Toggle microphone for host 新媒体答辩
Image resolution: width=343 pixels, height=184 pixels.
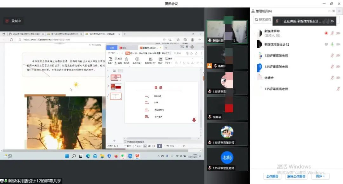coord(332,33)
